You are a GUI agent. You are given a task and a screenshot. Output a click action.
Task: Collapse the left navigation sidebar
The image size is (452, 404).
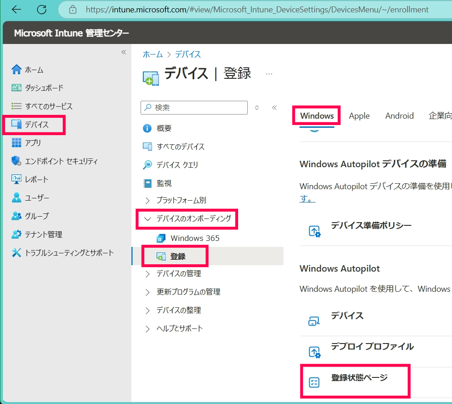(124, 52)
